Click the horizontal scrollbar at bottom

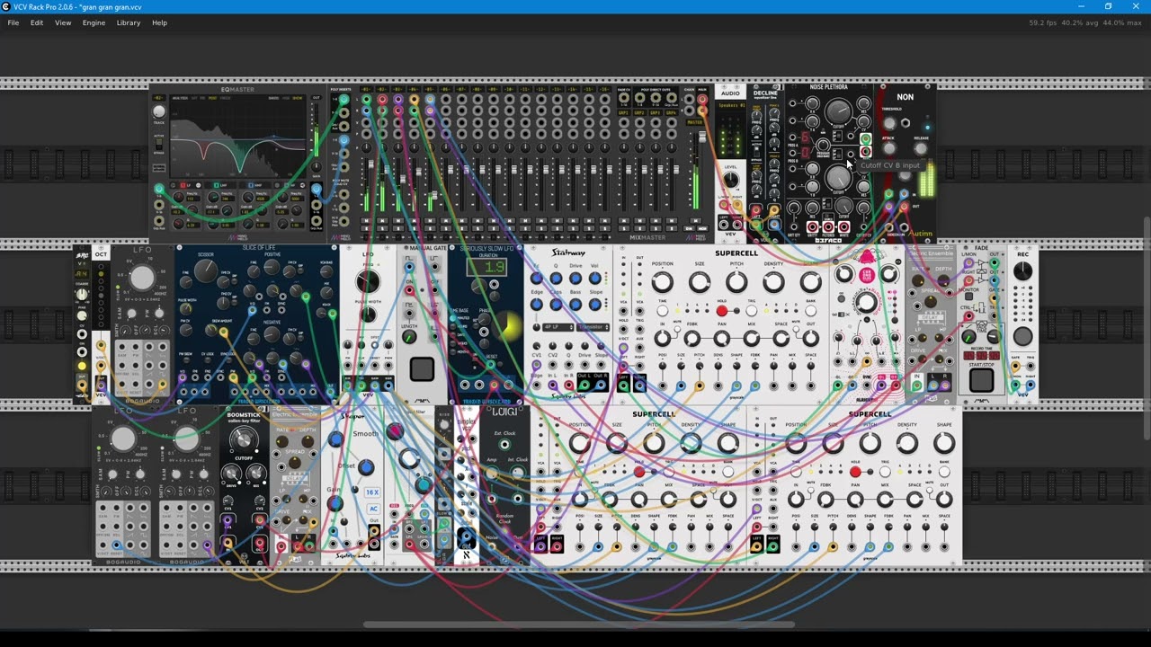point(580,625)
